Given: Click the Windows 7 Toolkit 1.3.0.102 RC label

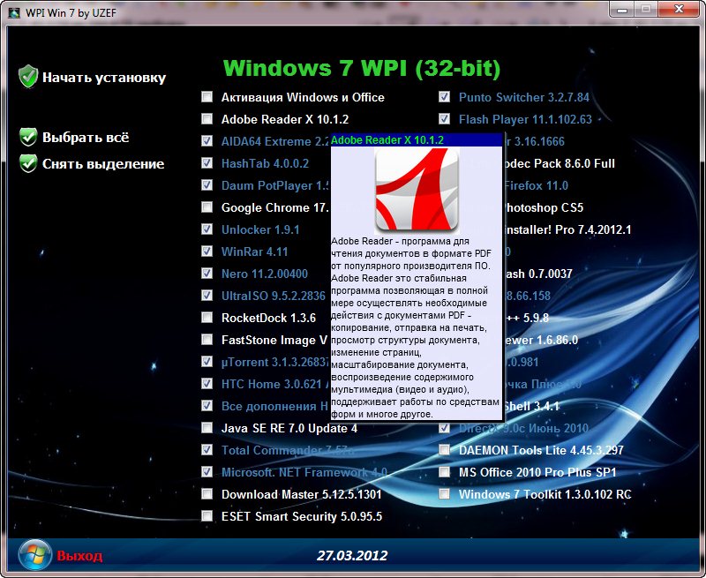Looking at the screenshot, I should click(x=545, y=494).
